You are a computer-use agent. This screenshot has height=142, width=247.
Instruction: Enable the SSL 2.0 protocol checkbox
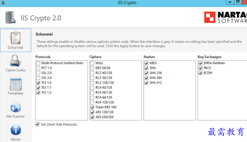38,73
